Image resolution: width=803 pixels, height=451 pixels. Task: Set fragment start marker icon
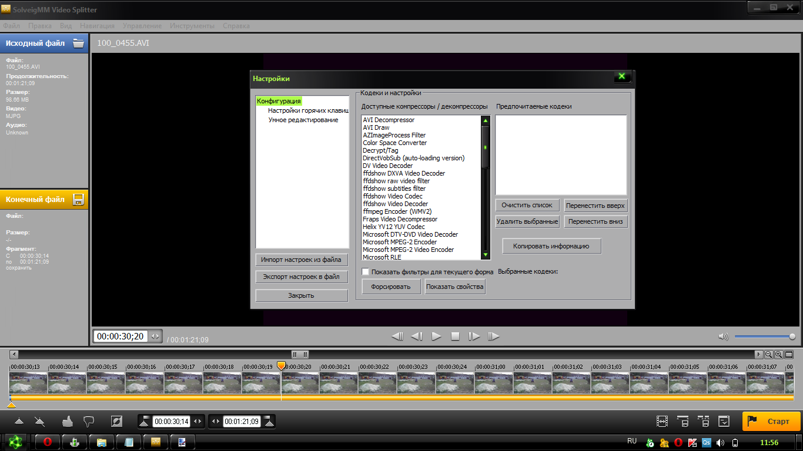(145, 421)
